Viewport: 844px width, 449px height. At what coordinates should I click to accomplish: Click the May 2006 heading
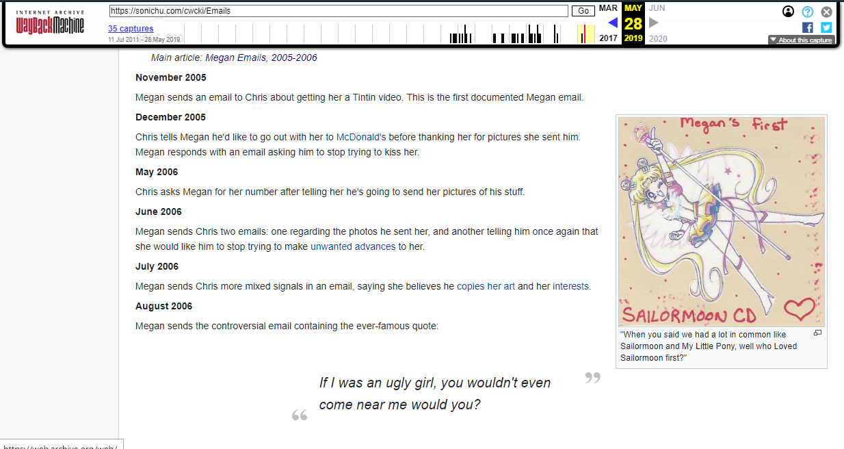click(157, 172)
